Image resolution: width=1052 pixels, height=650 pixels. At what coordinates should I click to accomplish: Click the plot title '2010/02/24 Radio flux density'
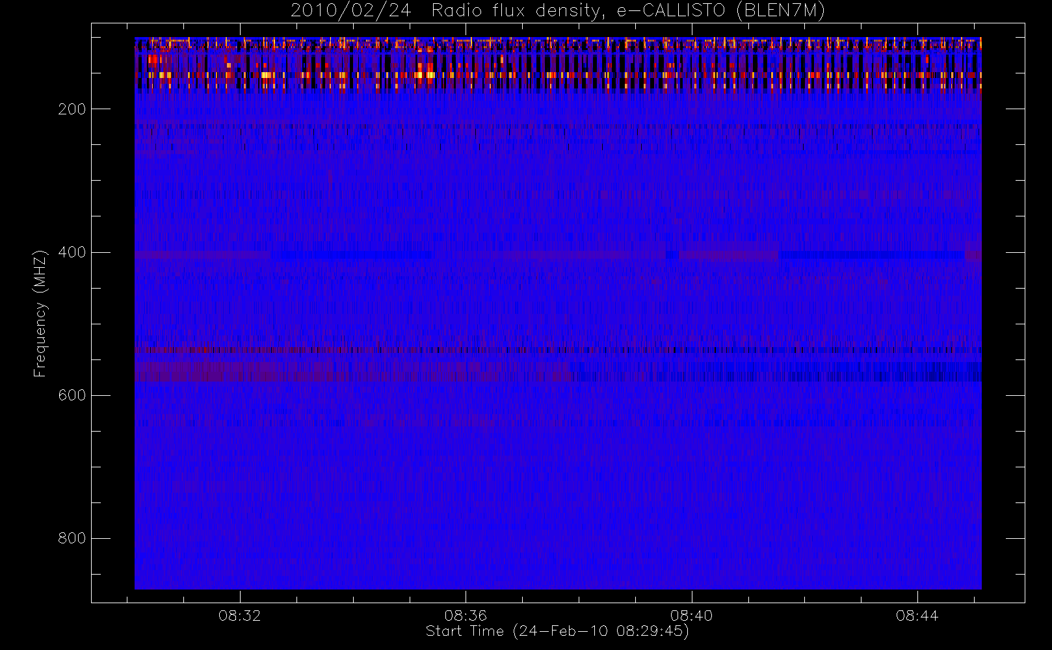click(x=558, y=11)
